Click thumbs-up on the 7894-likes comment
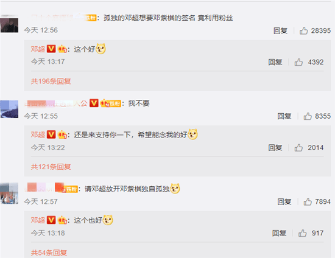 coord(308,201)
